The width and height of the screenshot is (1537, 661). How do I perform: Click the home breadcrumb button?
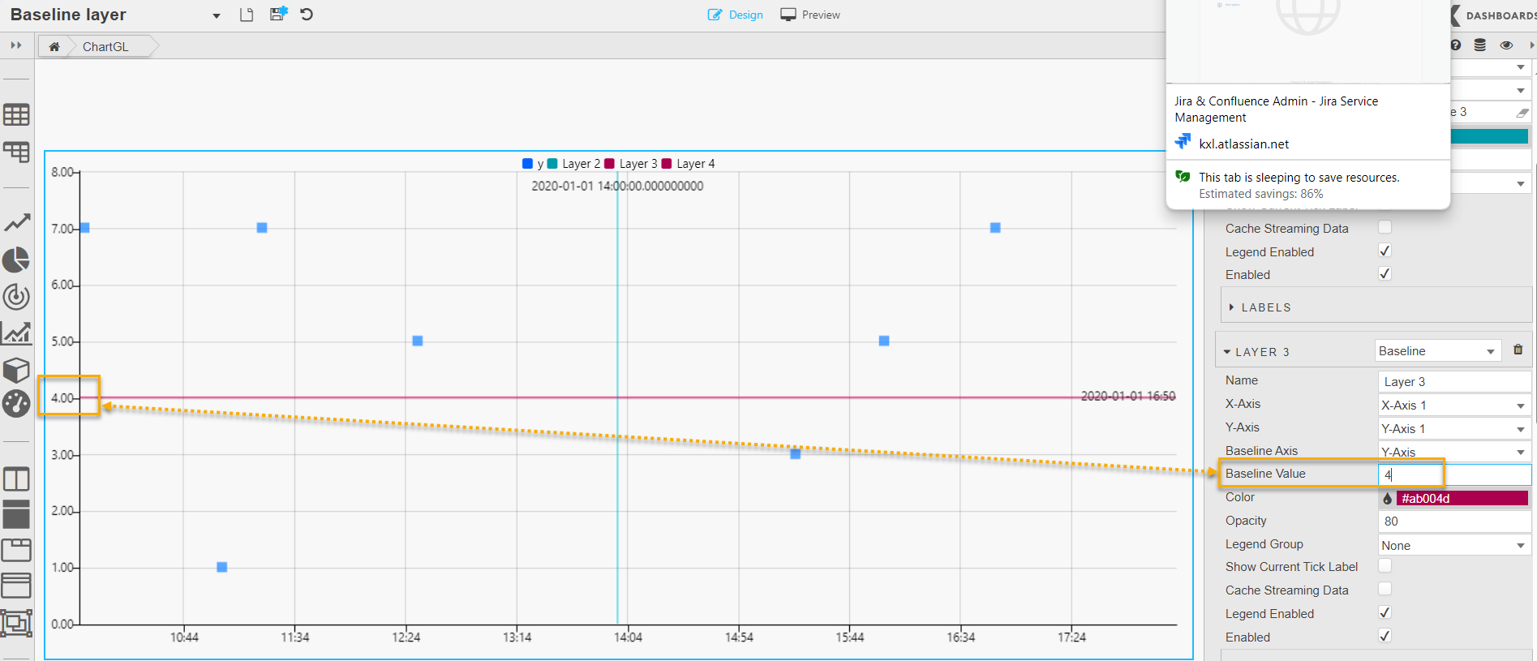tap(54, 47)
